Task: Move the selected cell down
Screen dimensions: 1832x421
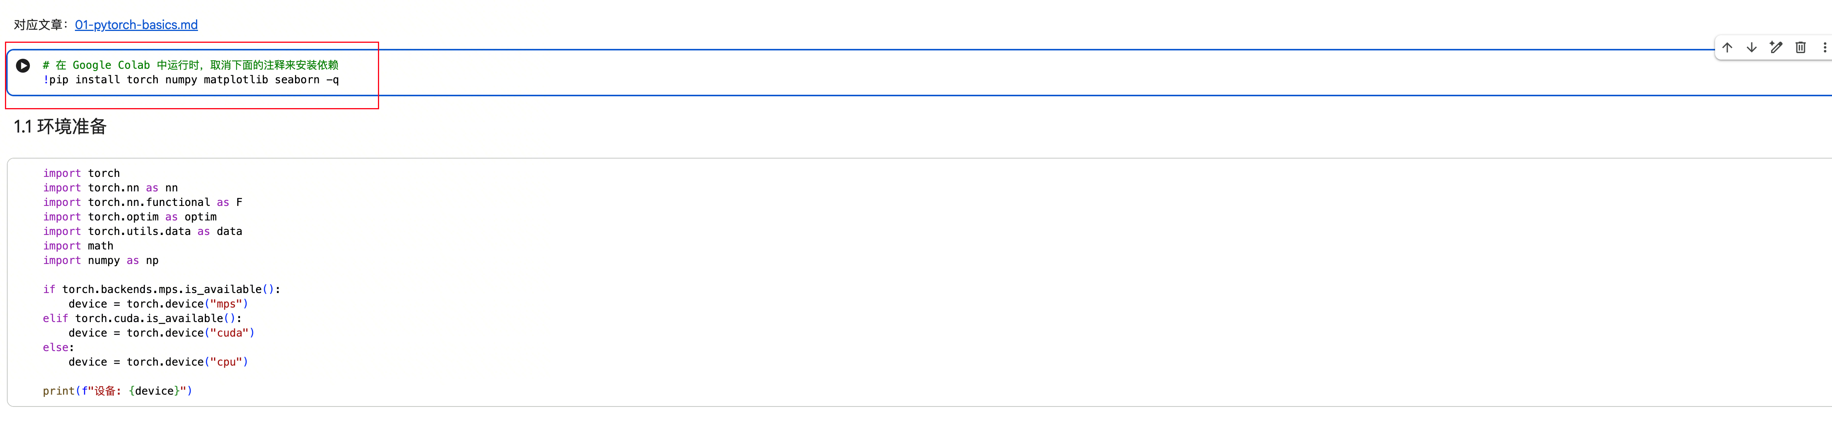Action: click(x=1751, y=48)
